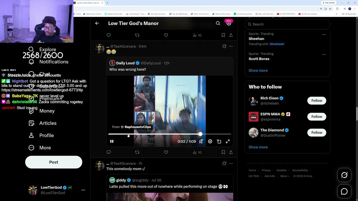
Task: Open TaeXGuevara's avatar on the 1h post
Action: [100, 166]
